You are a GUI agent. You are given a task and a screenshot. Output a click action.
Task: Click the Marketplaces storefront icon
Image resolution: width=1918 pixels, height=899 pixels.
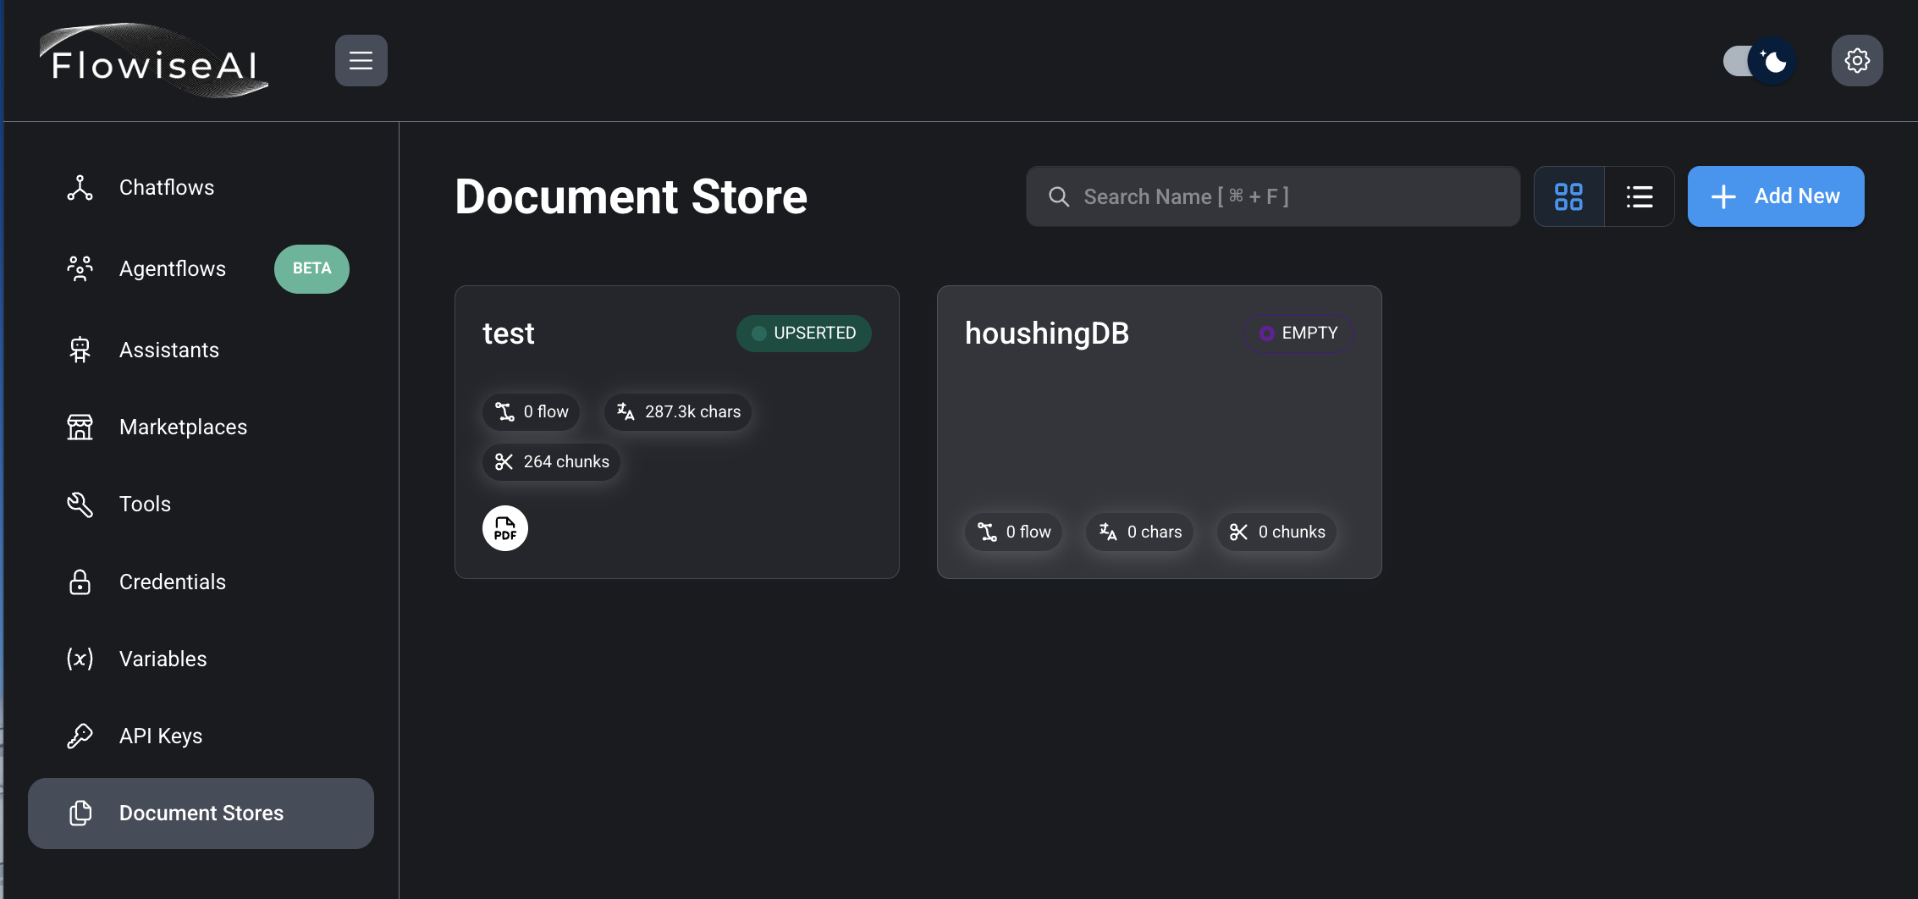pos(80,427)
